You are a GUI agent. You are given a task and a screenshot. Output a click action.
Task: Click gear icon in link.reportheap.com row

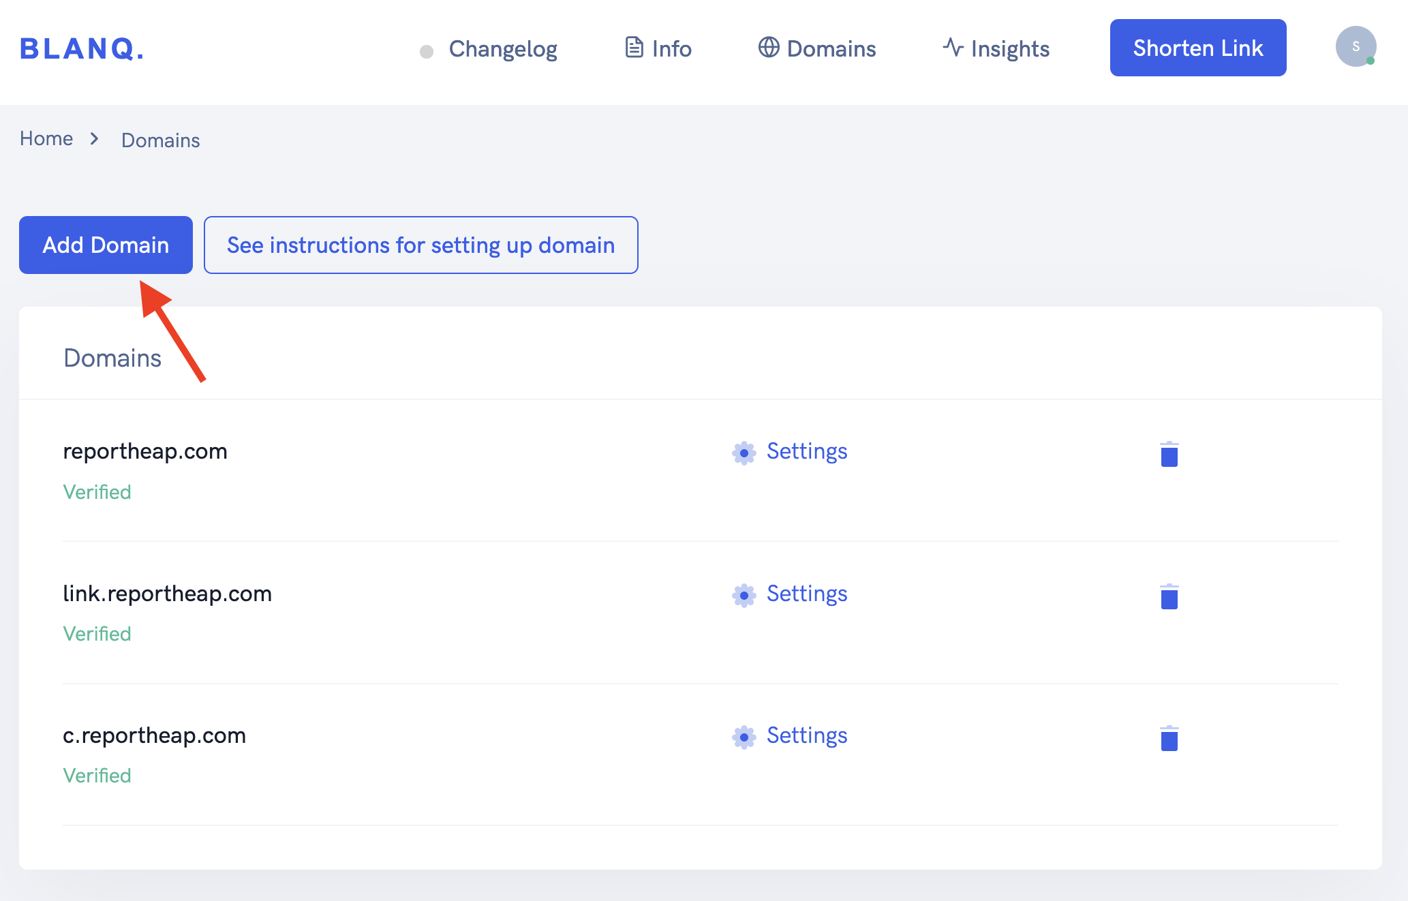click(744, 595)
